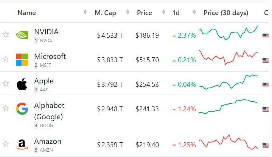This screenshot has height=157, width=272.
Task: Toggle the favorite star for Microsoft
Action: pos(6,59)
